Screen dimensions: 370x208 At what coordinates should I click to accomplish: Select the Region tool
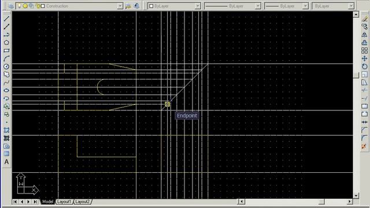[6, 146]
